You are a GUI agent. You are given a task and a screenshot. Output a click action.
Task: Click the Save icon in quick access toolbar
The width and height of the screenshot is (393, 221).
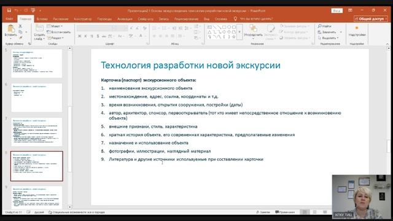tap(9, 10)
